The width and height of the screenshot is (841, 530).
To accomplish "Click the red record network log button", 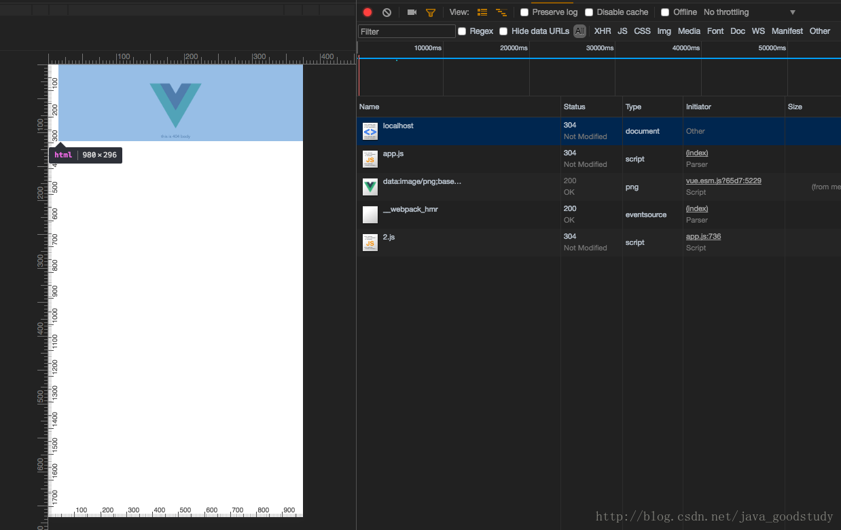I will [x=368, y=12].
